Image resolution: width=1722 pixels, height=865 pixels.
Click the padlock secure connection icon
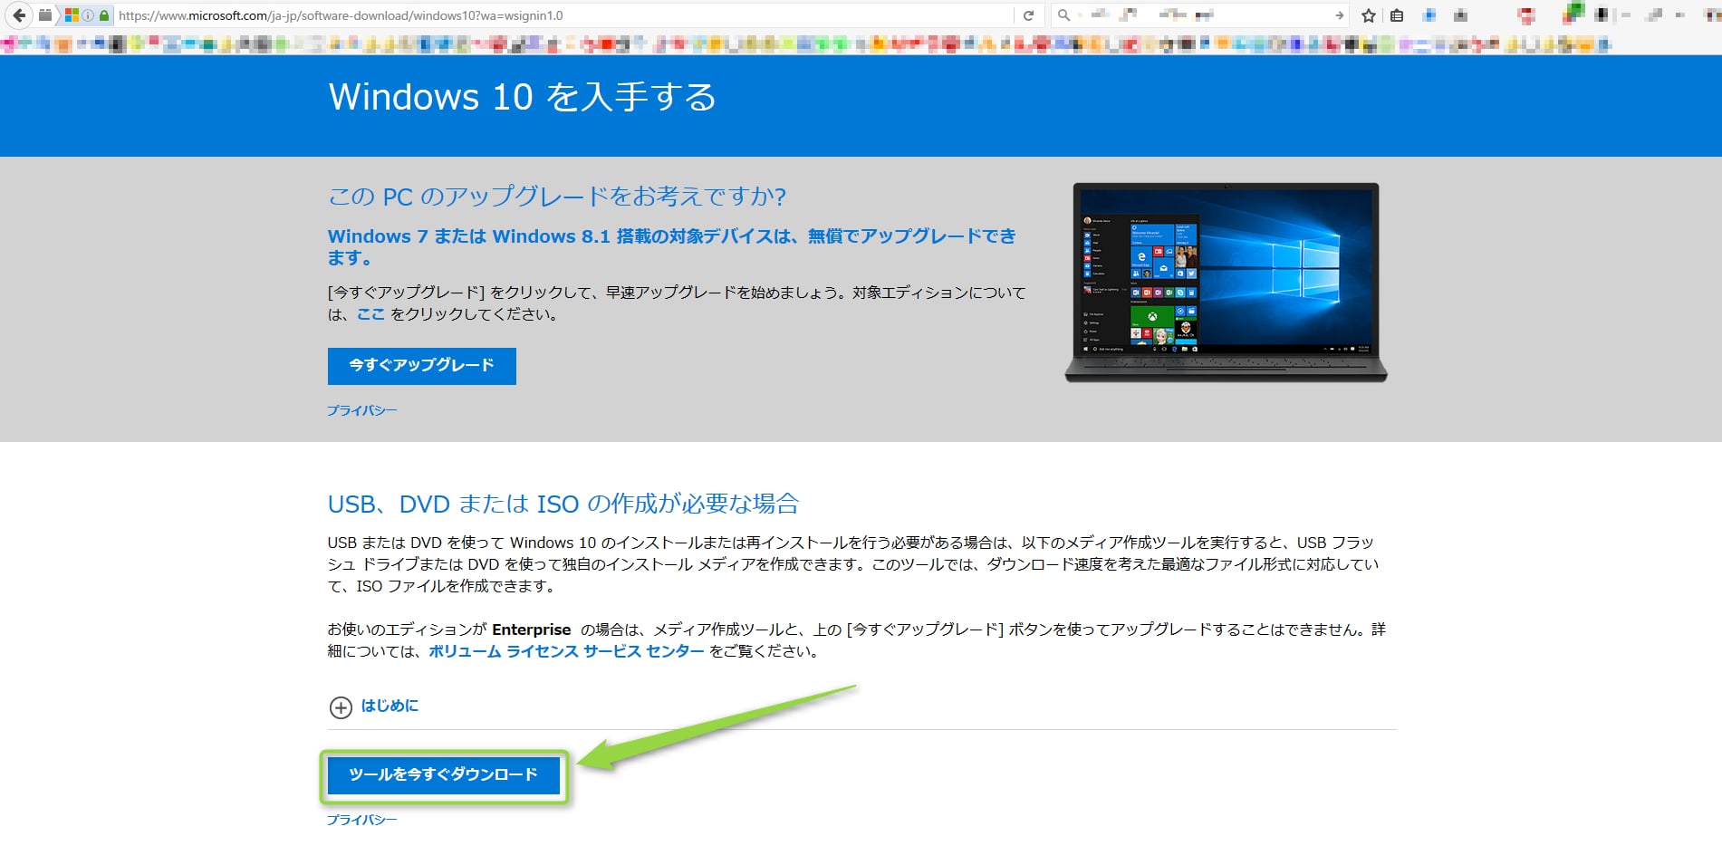tap(104, 15)
